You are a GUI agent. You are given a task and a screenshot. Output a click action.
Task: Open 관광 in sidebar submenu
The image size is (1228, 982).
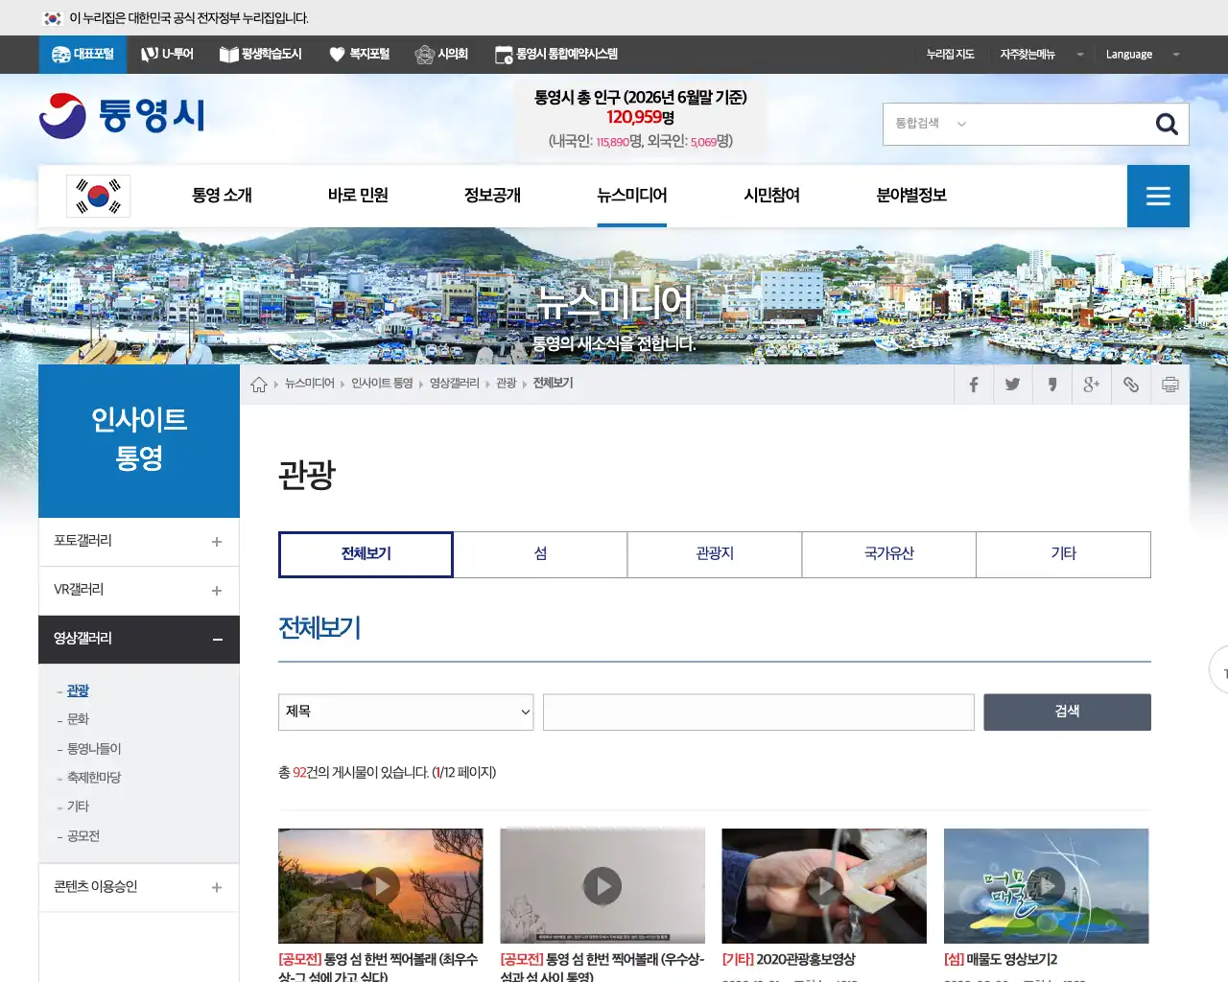point(78,690)
